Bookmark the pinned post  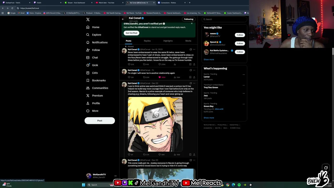click(x=190, y=64)
